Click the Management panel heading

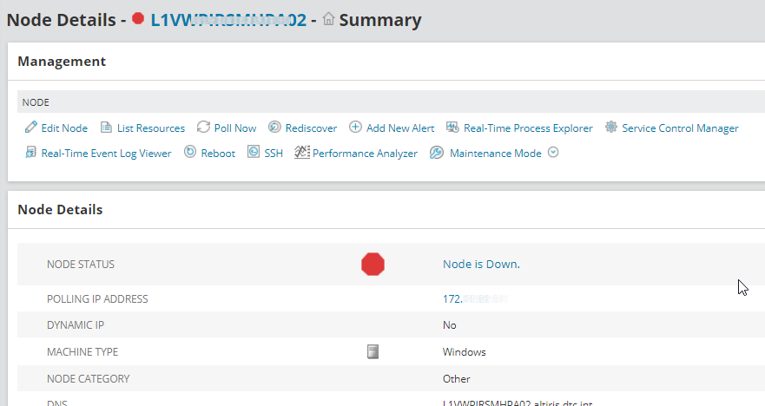click(x=62, y=62)
